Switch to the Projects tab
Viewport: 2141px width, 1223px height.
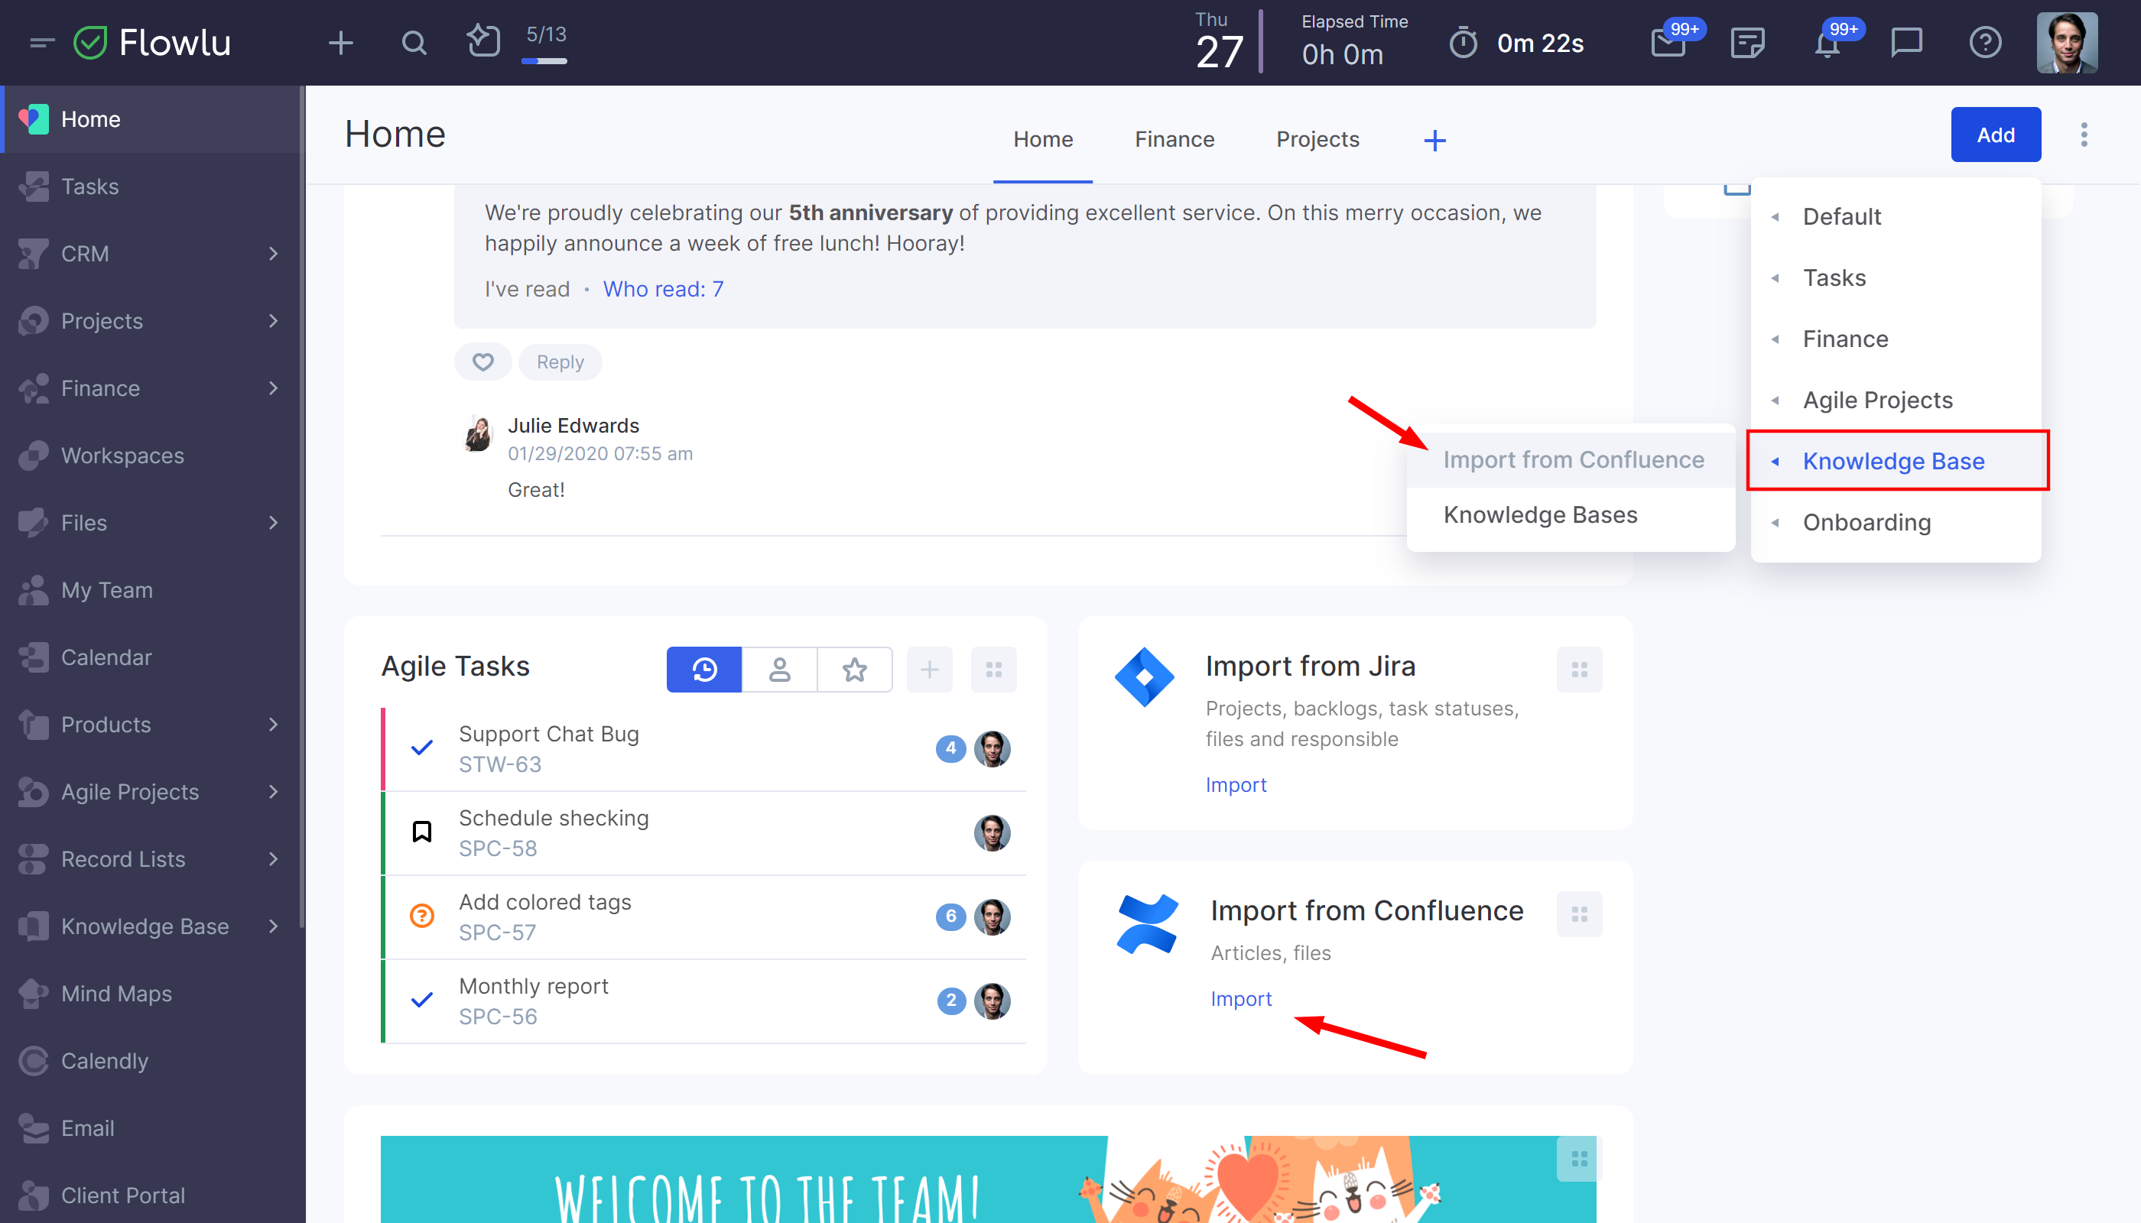tap(1317, 138)
